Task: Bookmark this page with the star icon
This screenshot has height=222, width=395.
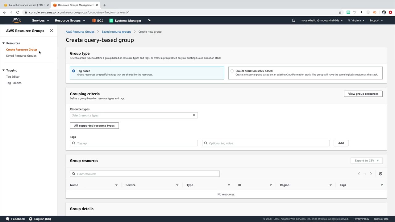Action: (340, 12)
